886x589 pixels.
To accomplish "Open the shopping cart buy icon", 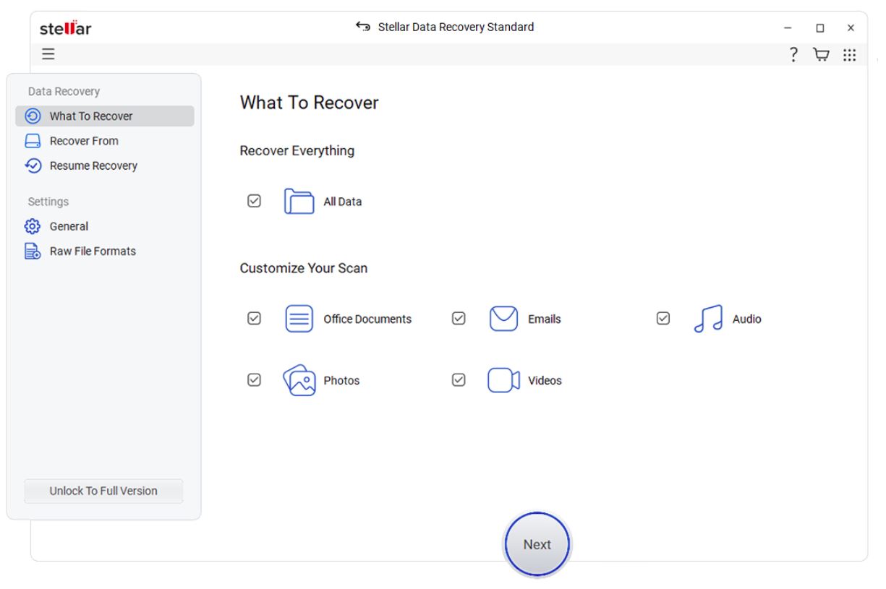I will click(821, 54).
